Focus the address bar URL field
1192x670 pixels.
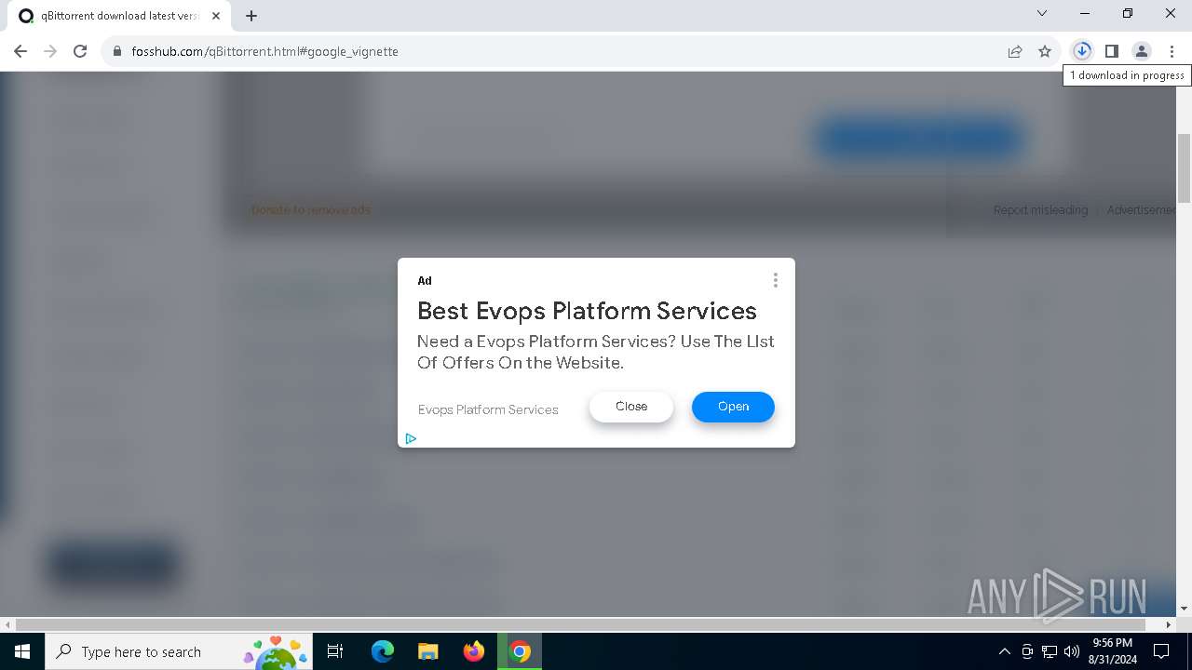coord(559,51)
